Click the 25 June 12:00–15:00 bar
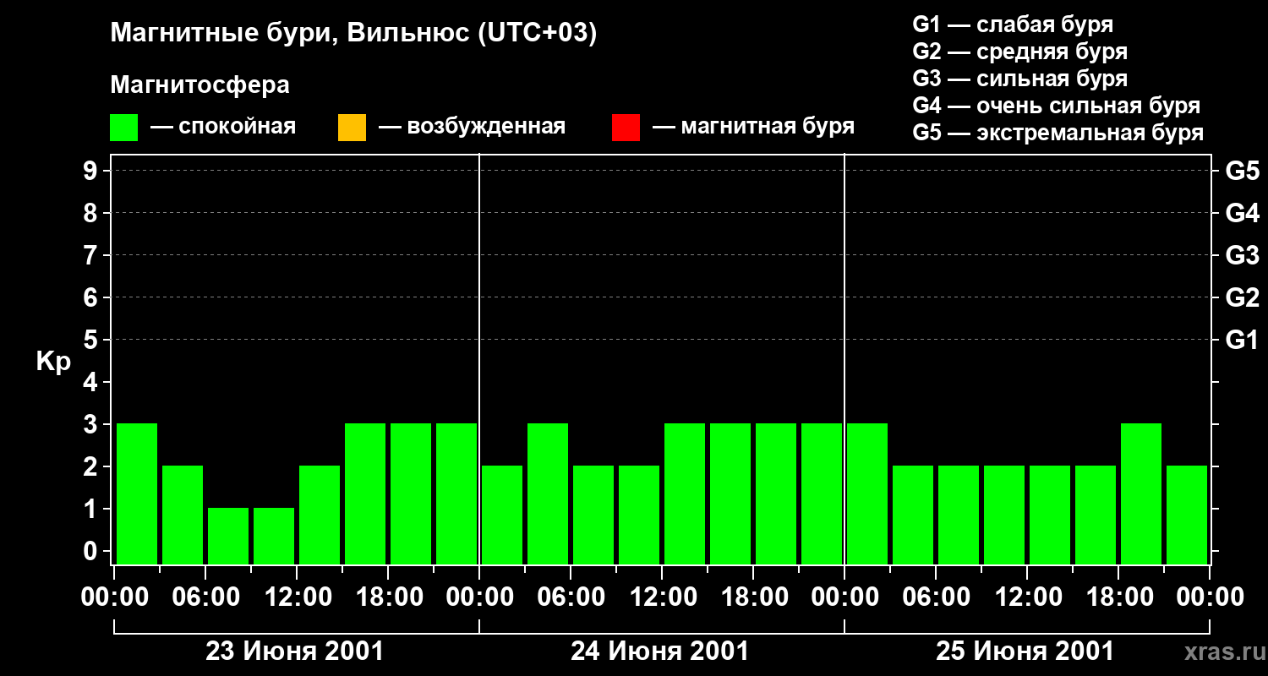 1050,515
